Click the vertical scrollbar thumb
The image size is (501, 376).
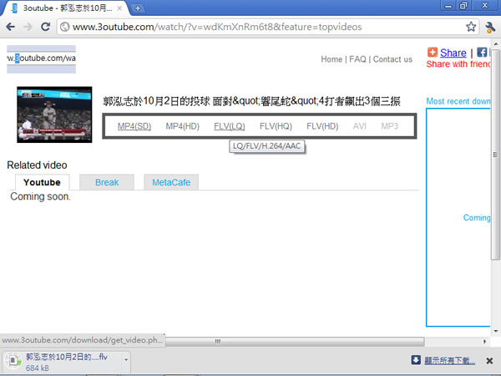point(495,155)
